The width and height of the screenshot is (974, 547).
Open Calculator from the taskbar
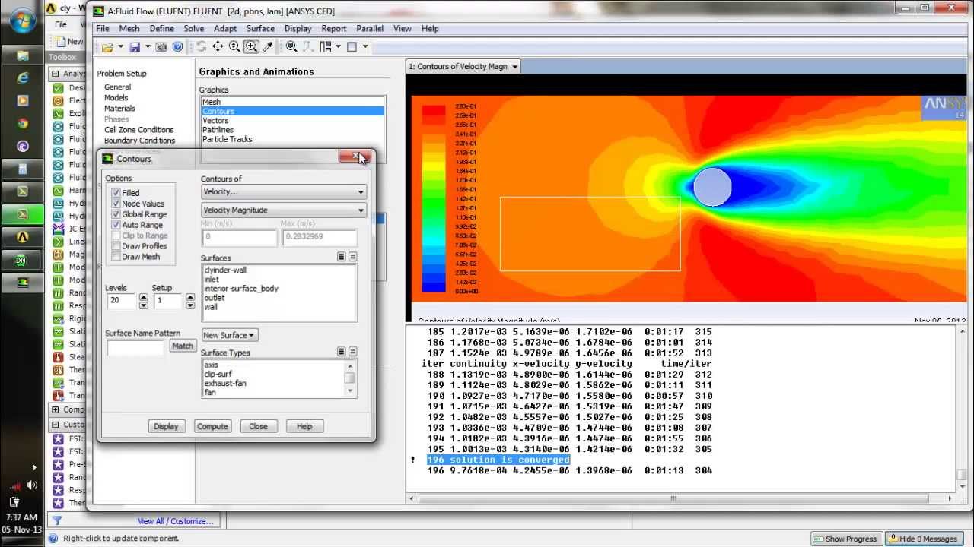pos(22,169)
